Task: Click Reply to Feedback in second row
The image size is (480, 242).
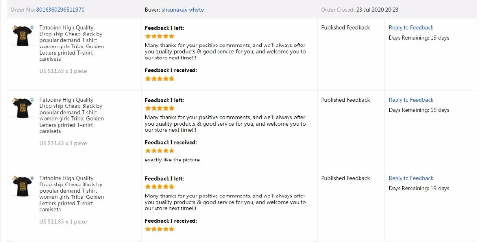Action: pyautogui.click(x=411, y=100)
